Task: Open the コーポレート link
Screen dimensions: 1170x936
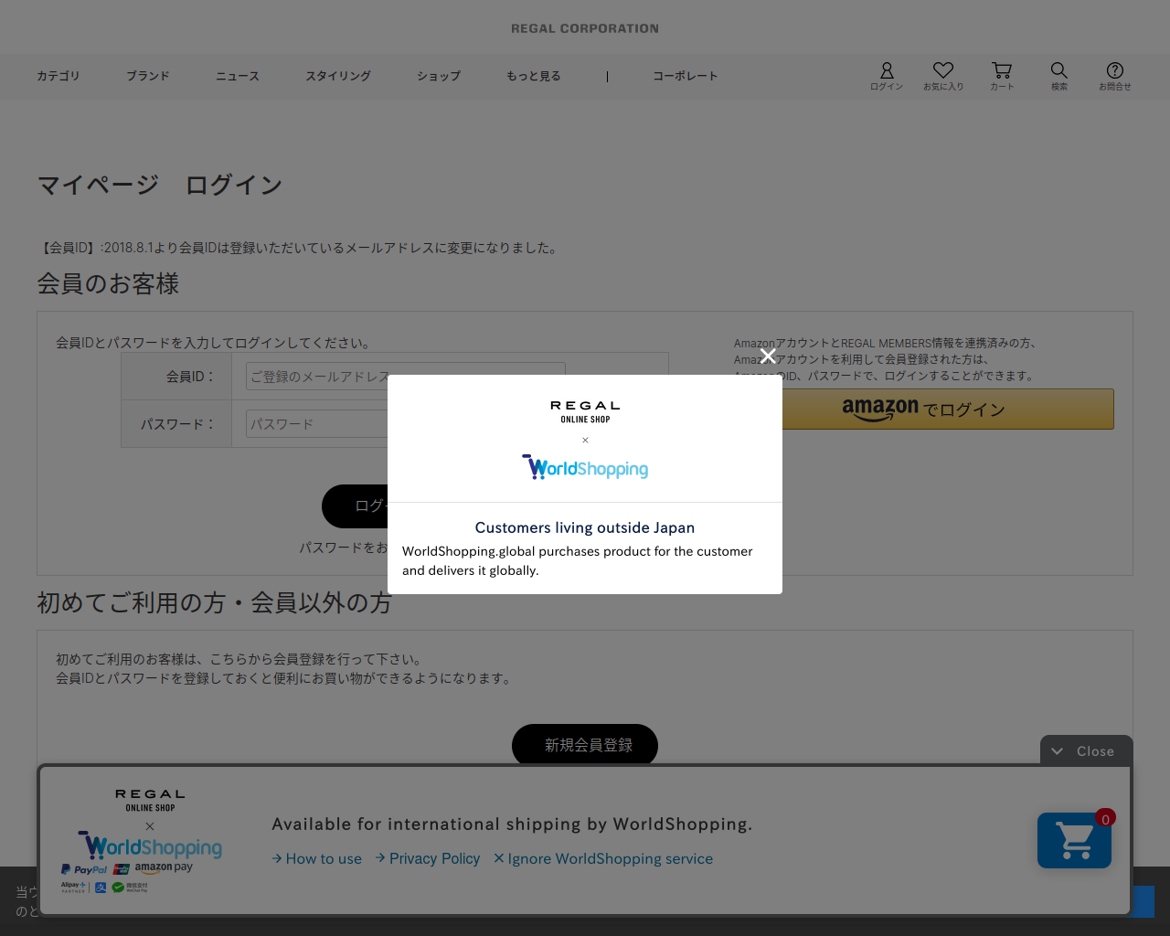Action: pyautogui.click(x=686, y=76)
